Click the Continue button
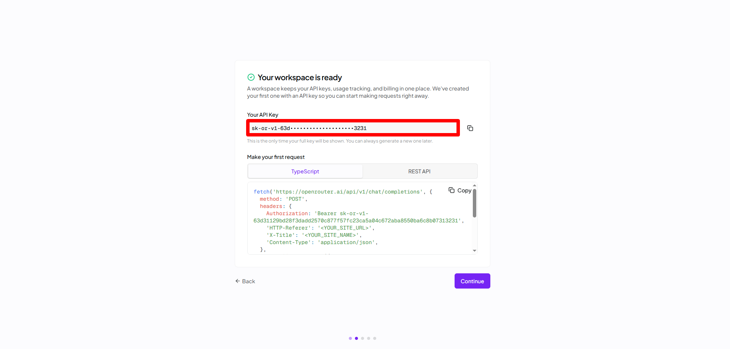730x349 pixels. click(x=472, y=281)
